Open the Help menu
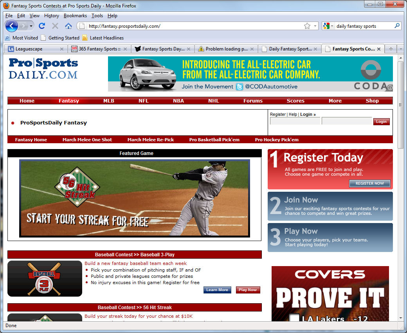Viewport: 407px width, 333px height. pyautogui.click(x=112, y=16)
